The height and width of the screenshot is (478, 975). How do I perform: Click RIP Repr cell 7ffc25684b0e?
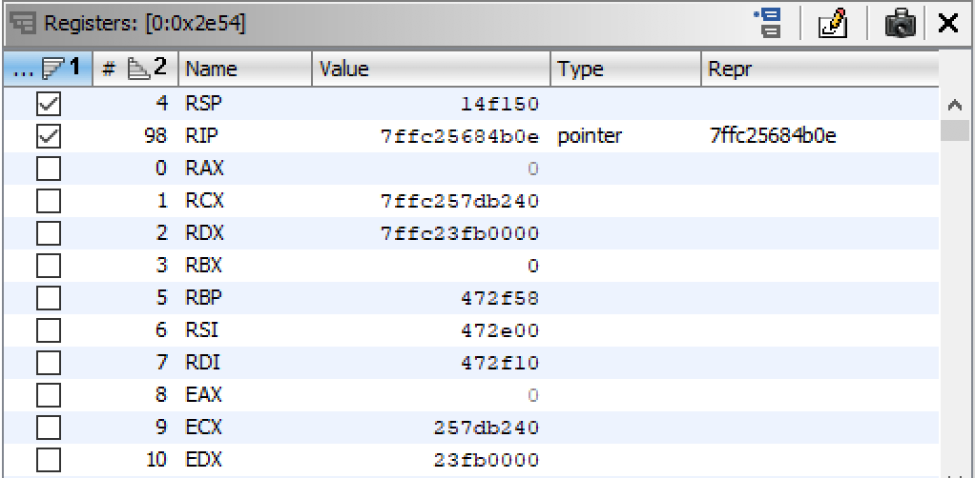(773, 136)
